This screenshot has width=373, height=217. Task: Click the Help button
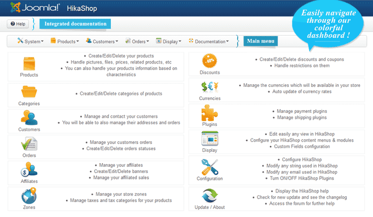18,24
